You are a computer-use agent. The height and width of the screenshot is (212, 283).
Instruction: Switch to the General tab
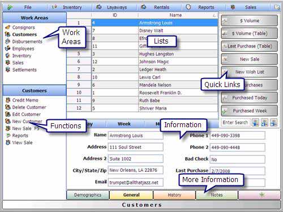pyautogui.click(x=131, y=195)
